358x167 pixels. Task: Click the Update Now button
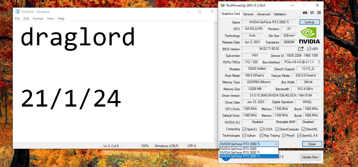(x=310, y=157)
